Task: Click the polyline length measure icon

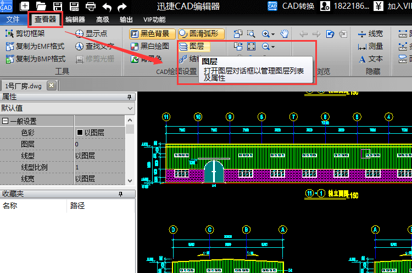Action: pos(403,47)
